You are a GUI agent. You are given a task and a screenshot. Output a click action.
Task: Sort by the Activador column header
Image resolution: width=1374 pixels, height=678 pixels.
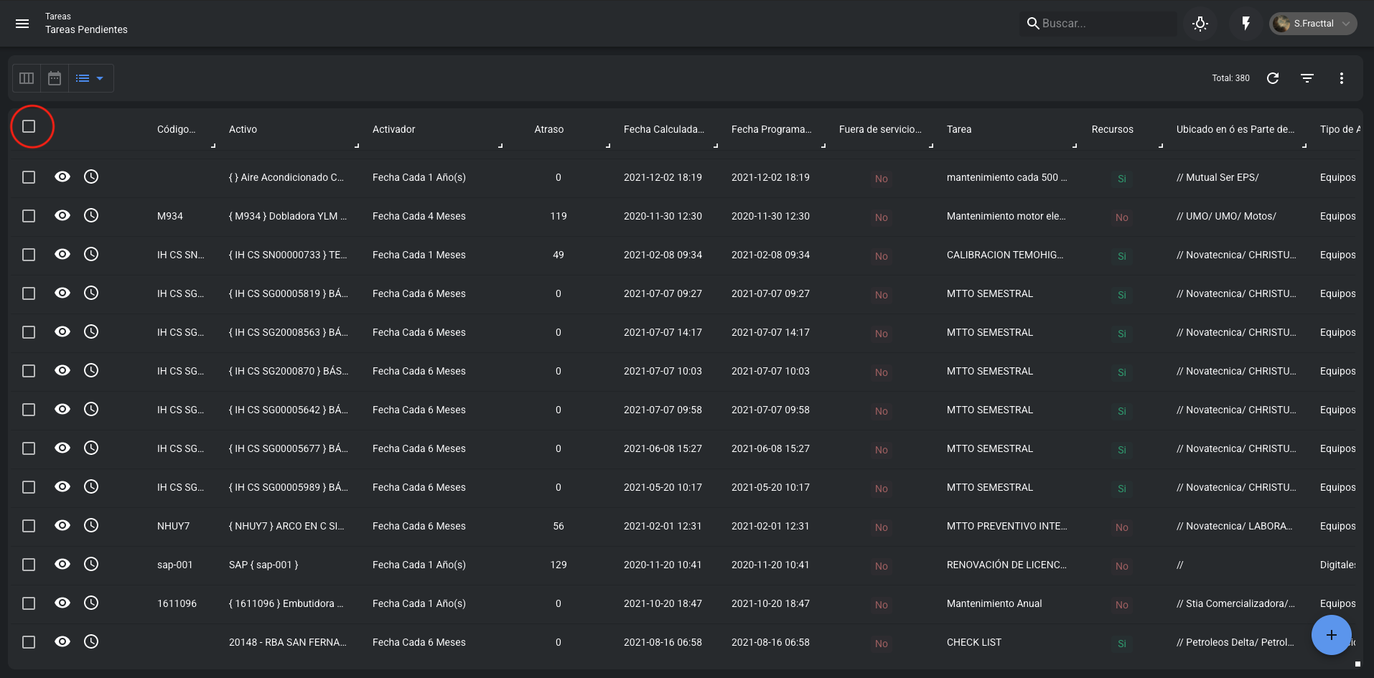coord(393,130)
